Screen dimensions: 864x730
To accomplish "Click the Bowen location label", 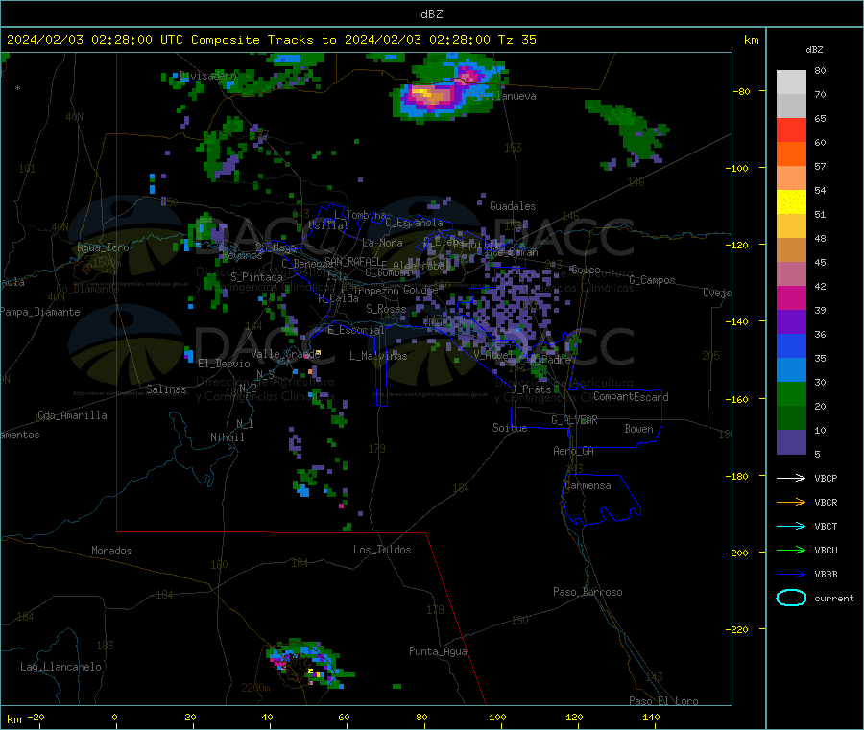I will point(638,429).
